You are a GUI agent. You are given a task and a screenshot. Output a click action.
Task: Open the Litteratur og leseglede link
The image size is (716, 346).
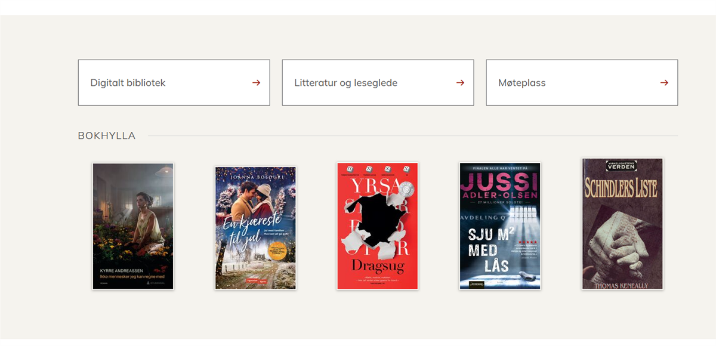(x=378, y=82)
